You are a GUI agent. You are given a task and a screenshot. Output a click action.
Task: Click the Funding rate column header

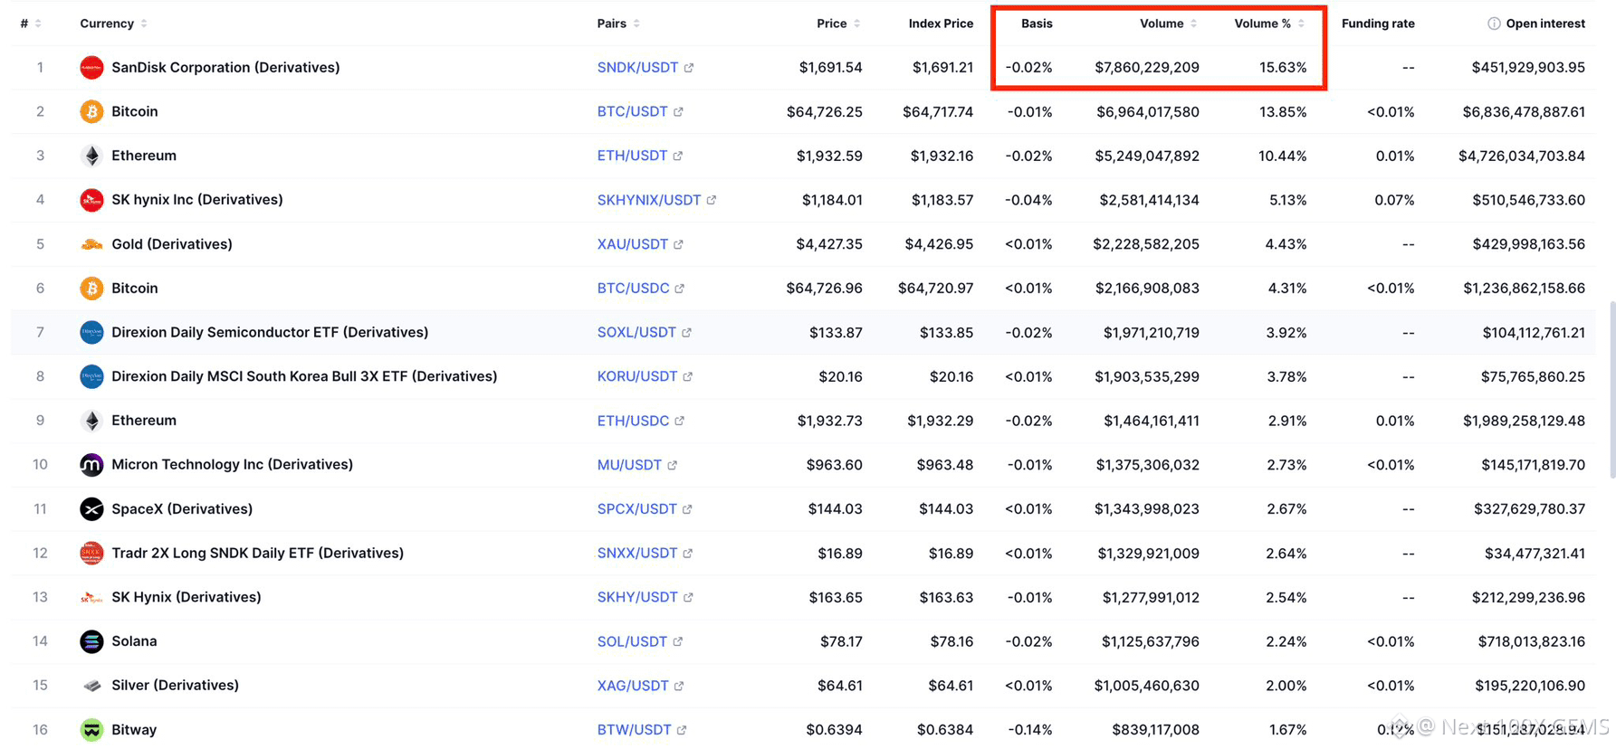[x=1378, y=24]
